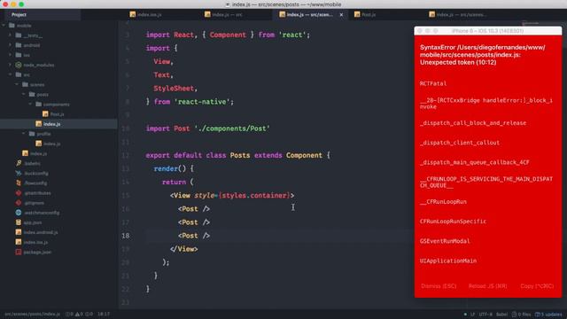Viewport: 567px width, 319px height.
Task: Click the linter warnings indicator in status bar
Action: (x=79, y=314)
